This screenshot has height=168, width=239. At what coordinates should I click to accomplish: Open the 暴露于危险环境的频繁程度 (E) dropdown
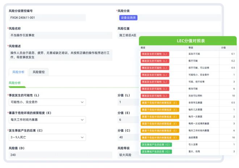point(47,120)
